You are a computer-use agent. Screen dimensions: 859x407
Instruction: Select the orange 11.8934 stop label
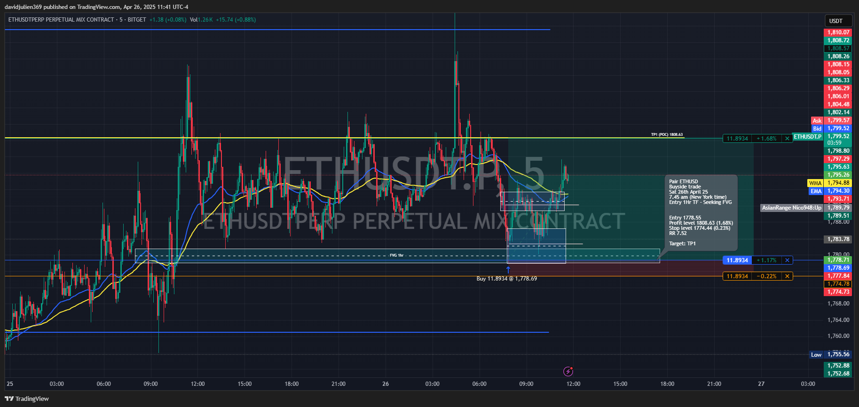tap(737, 276)
